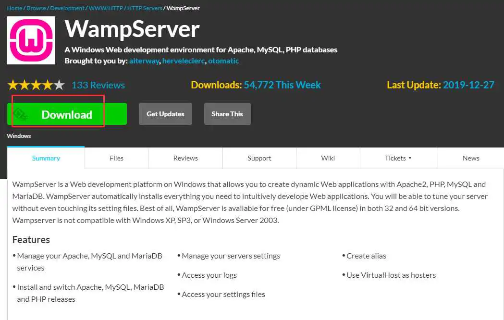Click the star rating icons

[36, 85]
